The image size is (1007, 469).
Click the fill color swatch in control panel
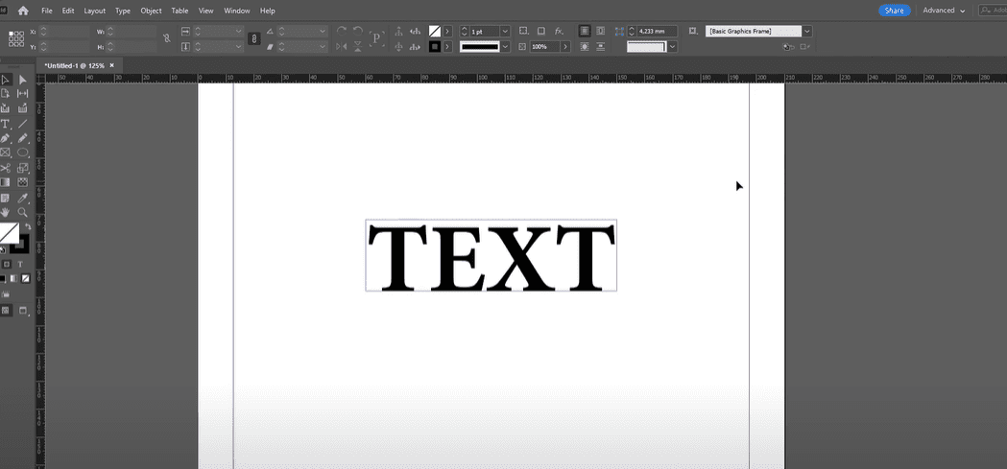pyautogui.click(x=435, y=31)
